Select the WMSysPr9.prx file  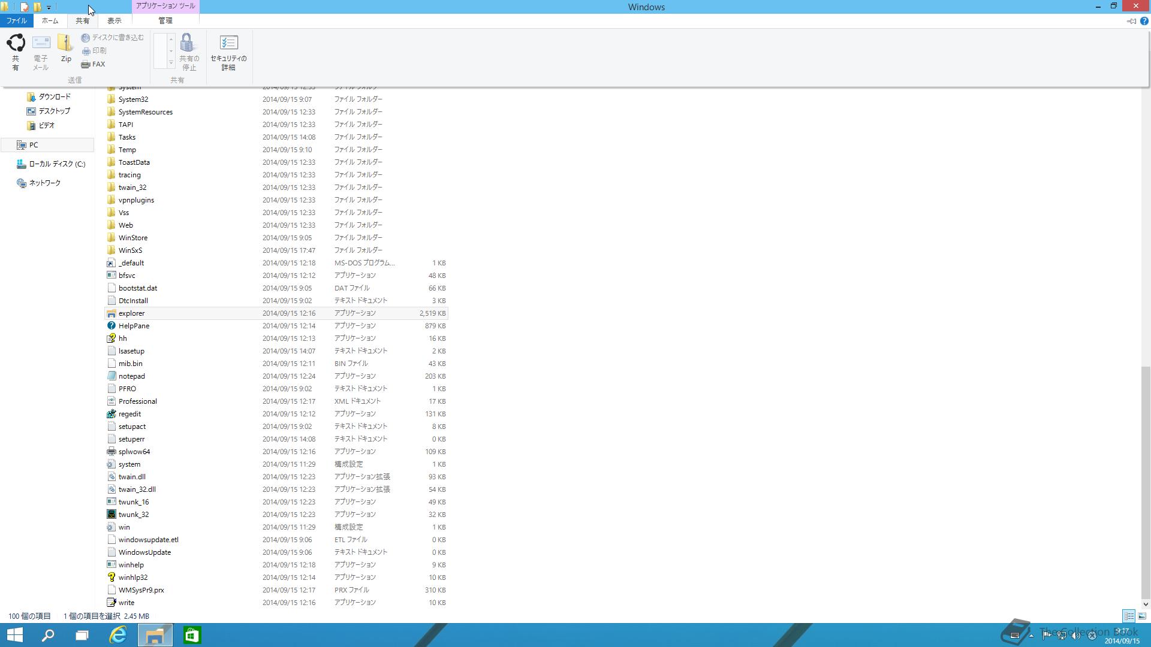276,590
